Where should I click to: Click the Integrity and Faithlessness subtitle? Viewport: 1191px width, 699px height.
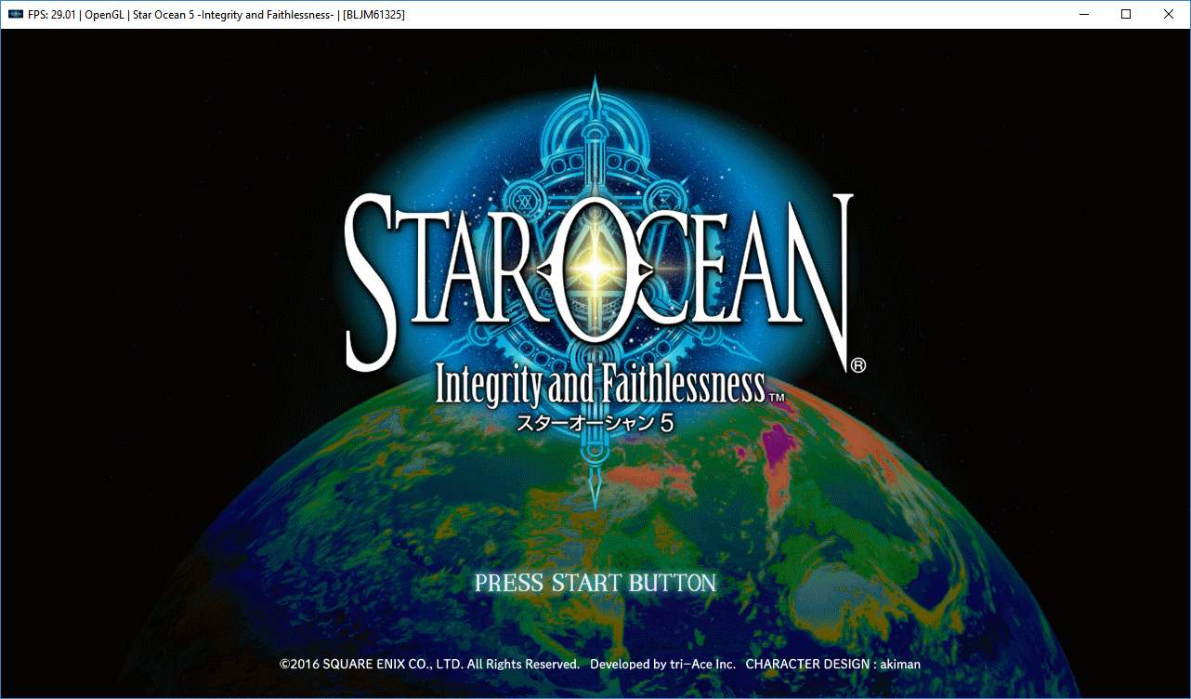tap(601, 386)
